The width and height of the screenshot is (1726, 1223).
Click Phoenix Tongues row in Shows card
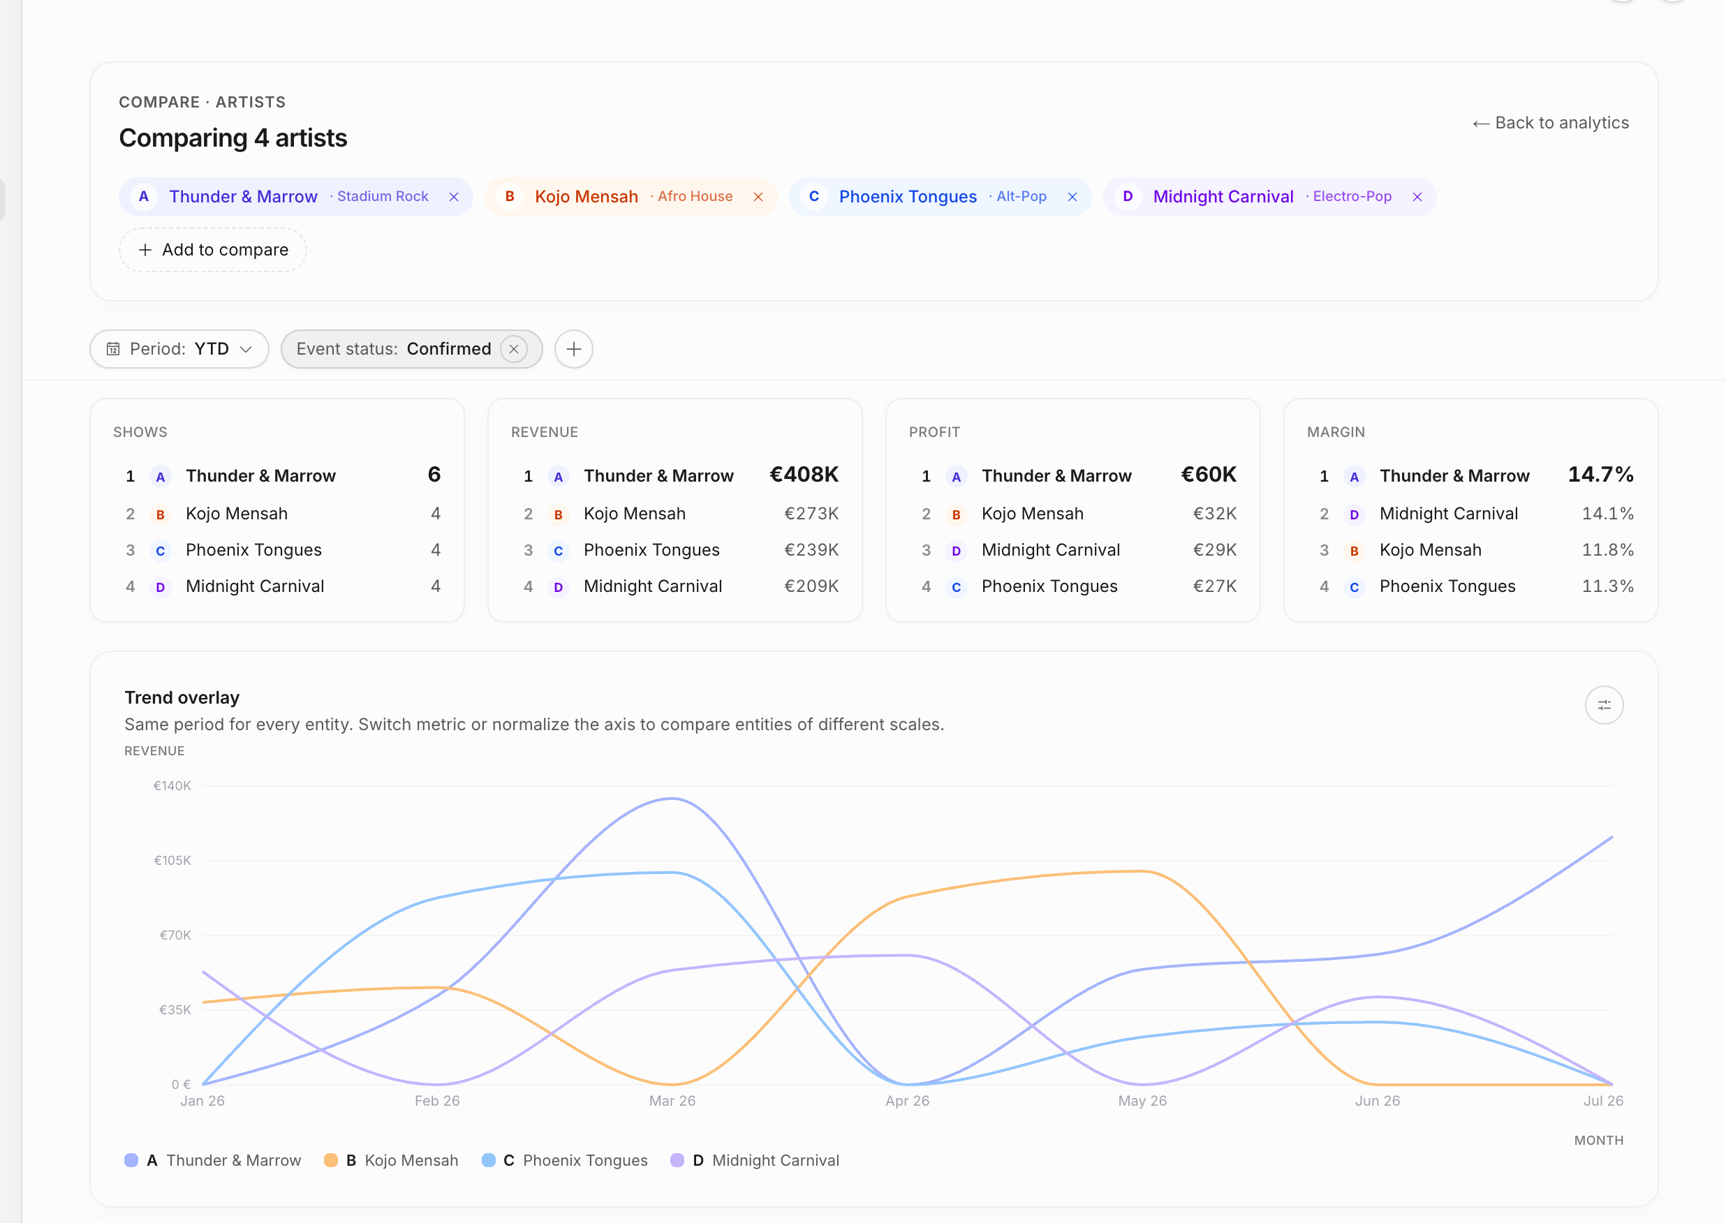tap(277, 550)
